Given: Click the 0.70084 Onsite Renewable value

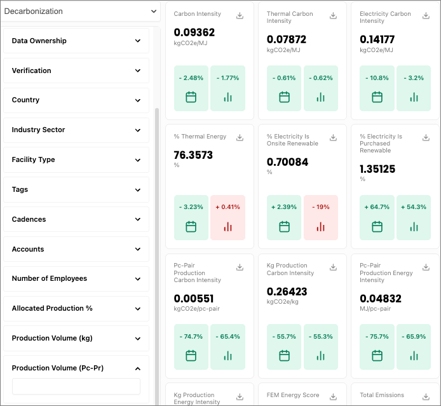Looking at the screenshot, I should (x=287, y=162).
